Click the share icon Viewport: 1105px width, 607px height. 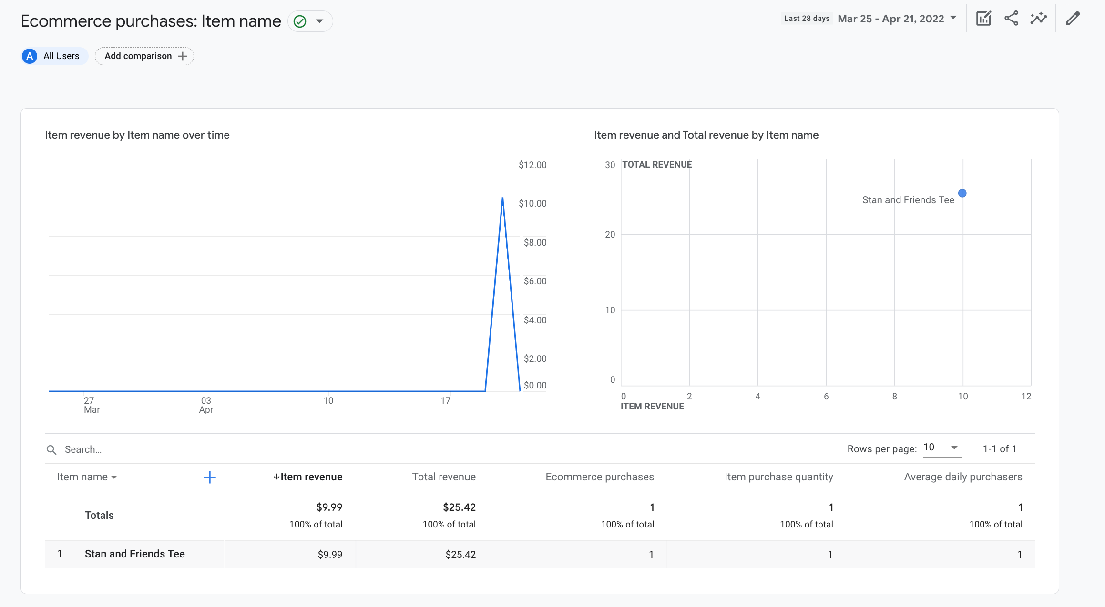(x=1010, y=19)
